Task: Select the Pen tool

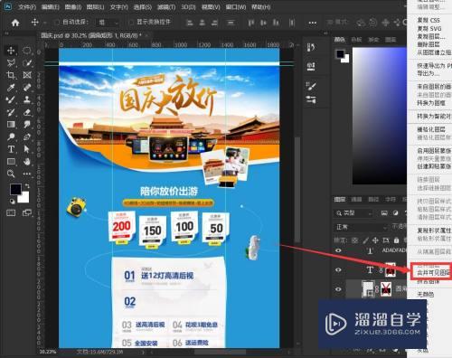Action: pyautogui.click(x=27, y=137)
